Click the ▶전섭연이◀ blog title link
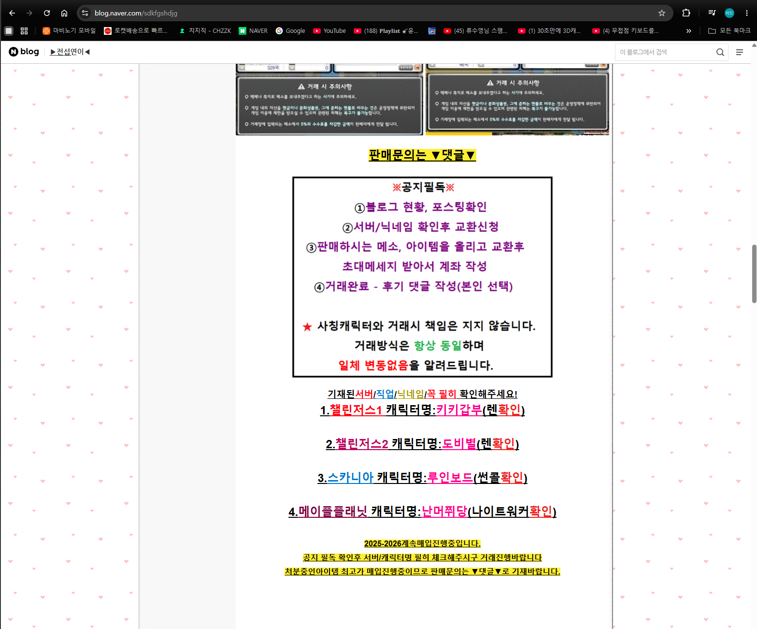Image resolution: width=757 pixels, height=629 pixels. point(70,52)
